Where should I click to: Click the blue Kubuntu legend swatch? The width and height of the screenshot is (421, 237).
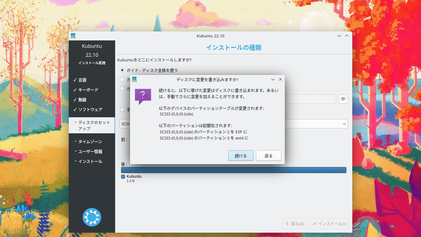point(123,177)
